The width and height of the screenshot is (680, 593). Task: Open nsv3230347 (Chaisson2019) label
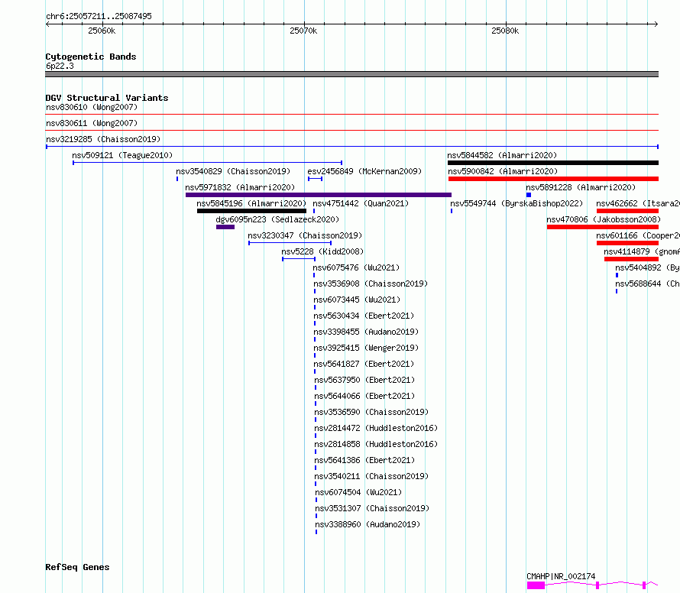(305, 235)
